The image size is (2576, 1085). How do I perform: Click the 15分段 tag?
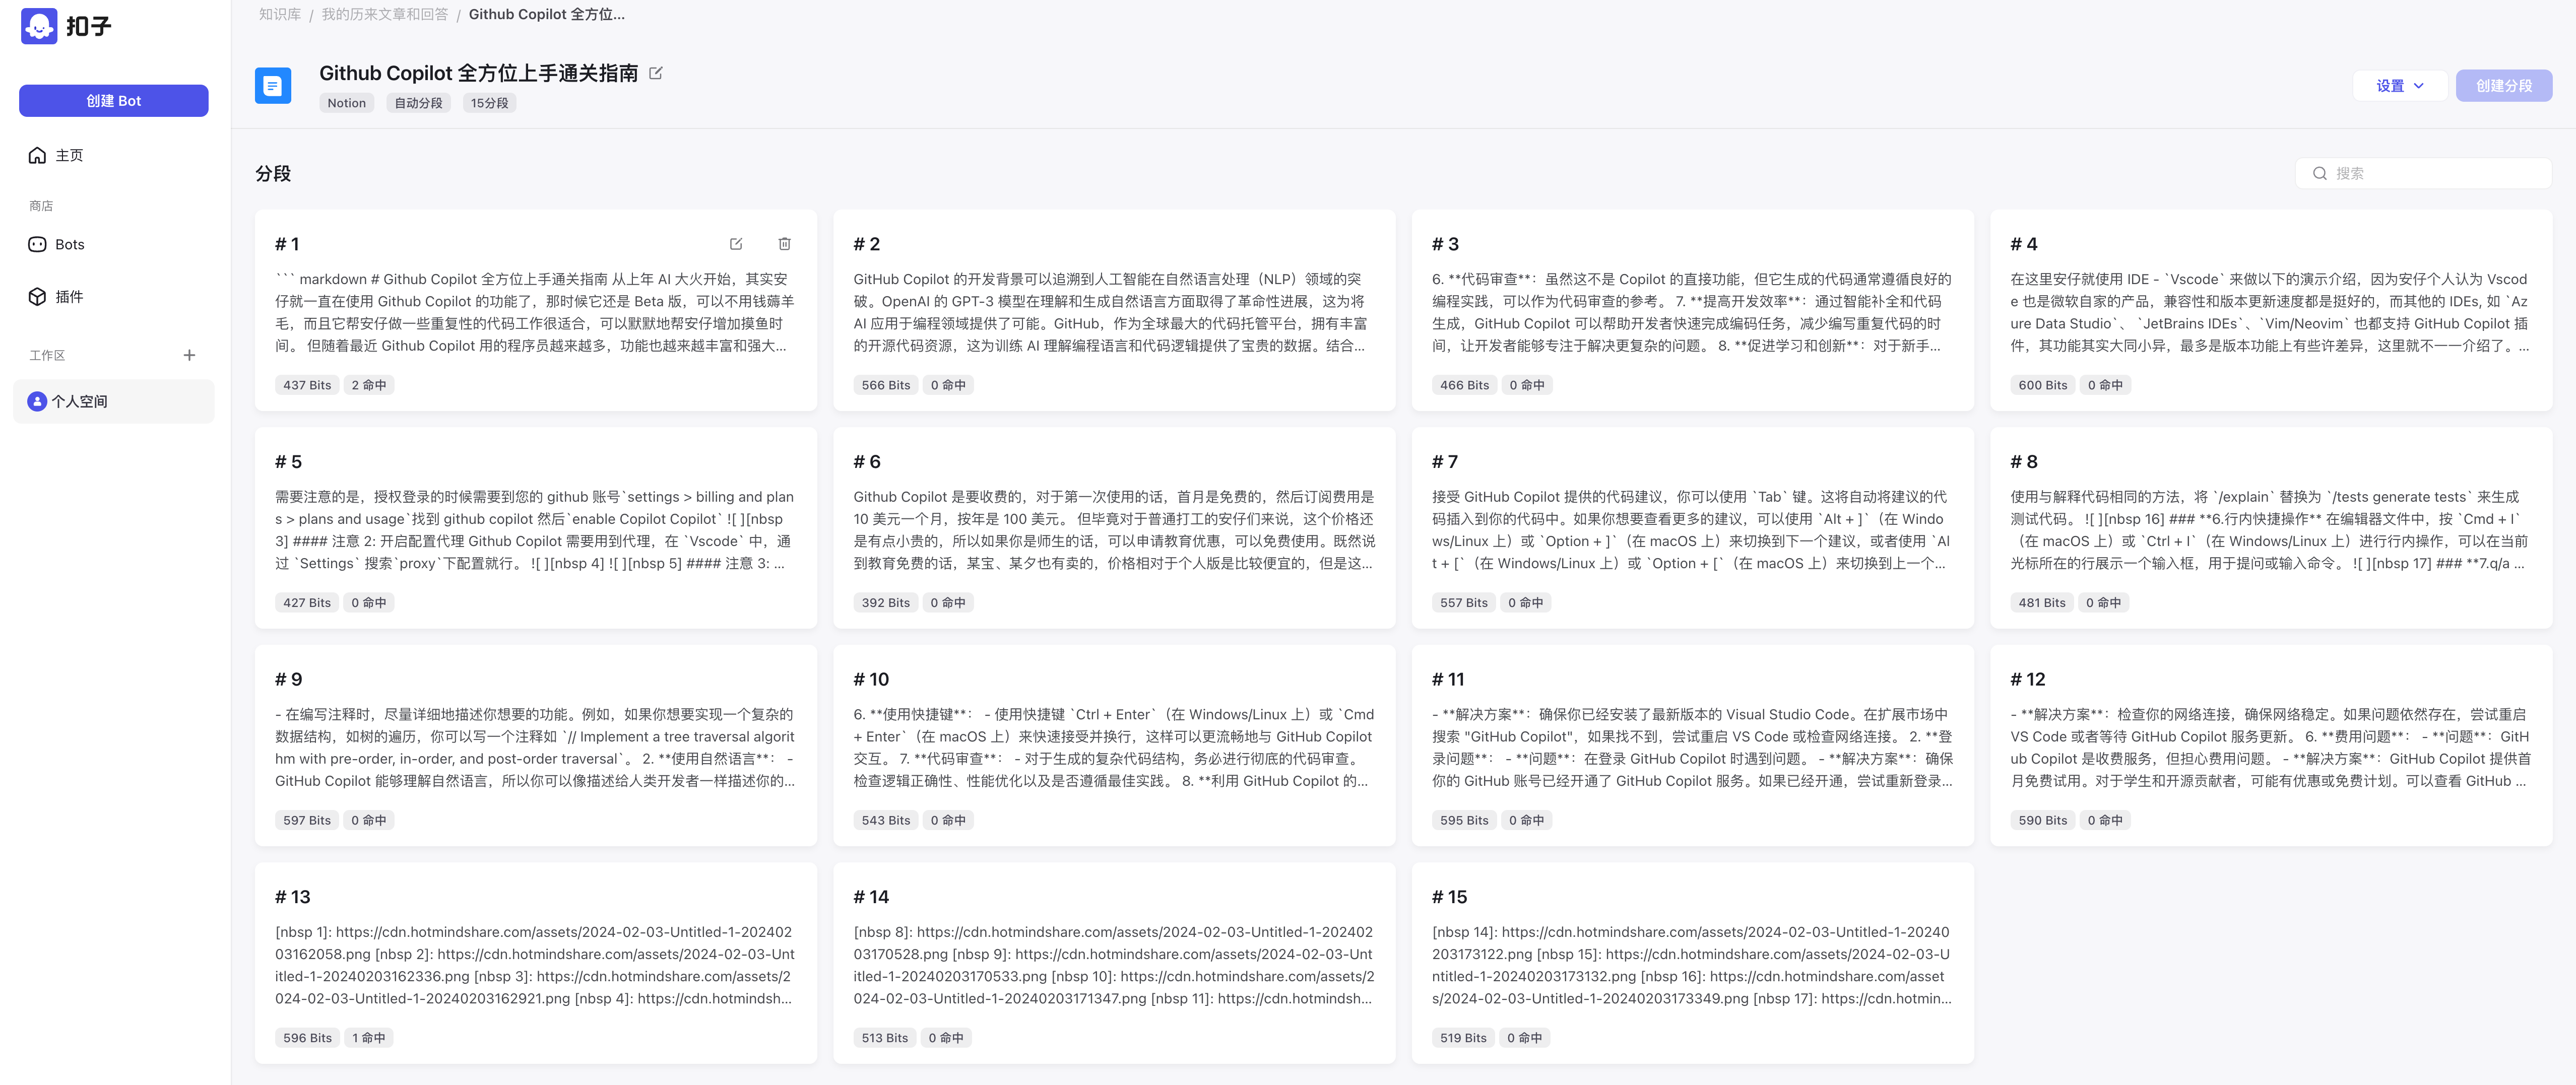pos(490,103)
